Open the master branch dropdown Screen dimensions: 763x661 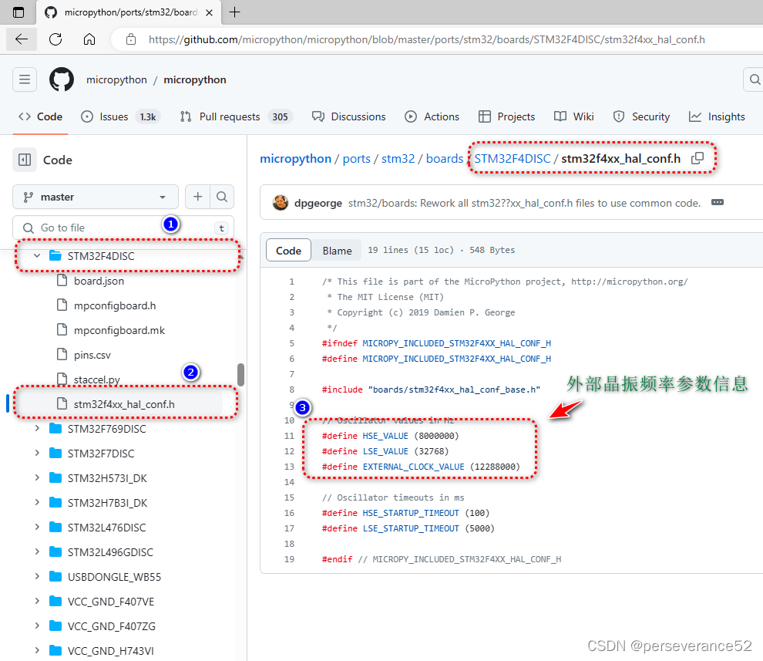(96, 197)
